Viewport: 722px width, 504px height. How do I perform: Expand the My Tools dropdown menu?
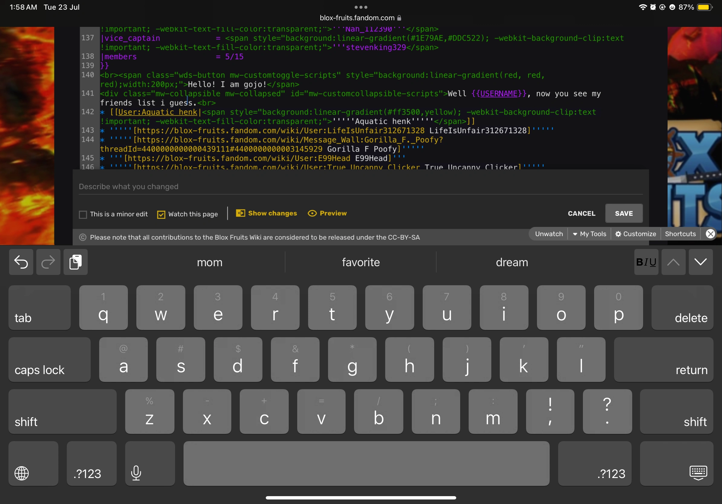(x=589, y=234)
